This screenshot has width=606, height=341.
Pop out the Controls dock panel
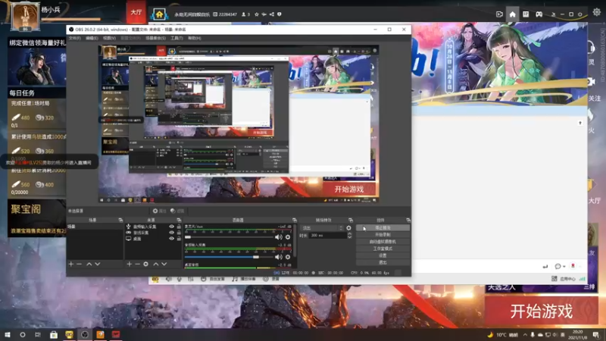coord(408,220)
